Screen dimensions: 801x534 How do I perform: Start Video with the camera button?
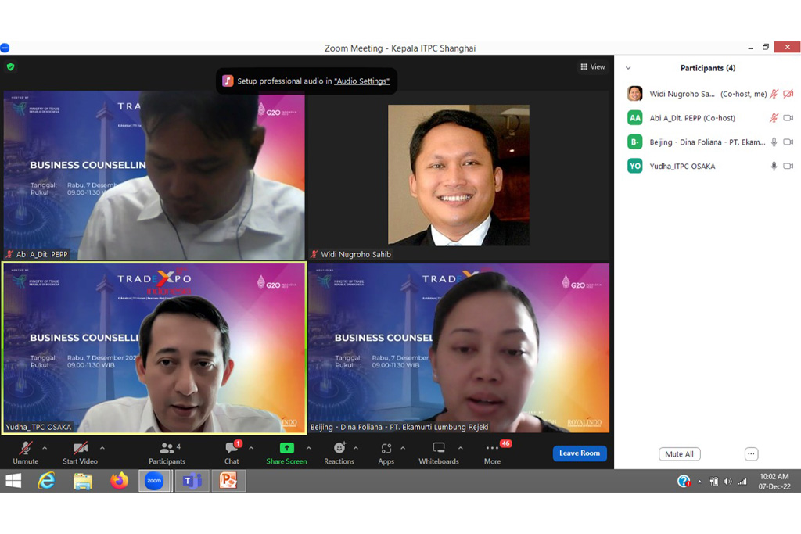pyautogui.click(x=80, y=452)
